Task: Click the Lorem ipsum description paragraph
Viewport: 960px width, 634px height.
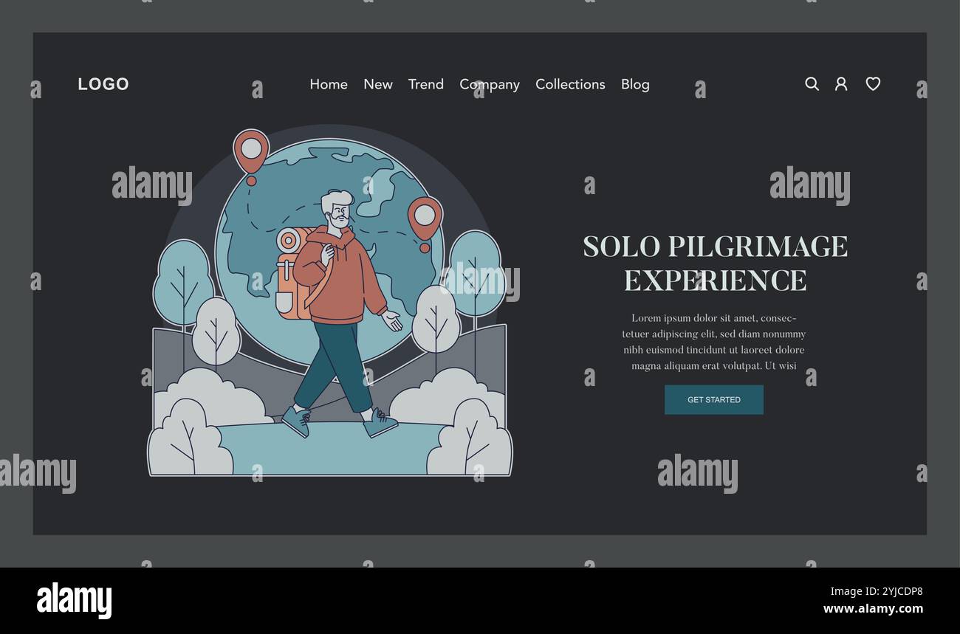Action: pyautogui.click(x=714, y=342)
